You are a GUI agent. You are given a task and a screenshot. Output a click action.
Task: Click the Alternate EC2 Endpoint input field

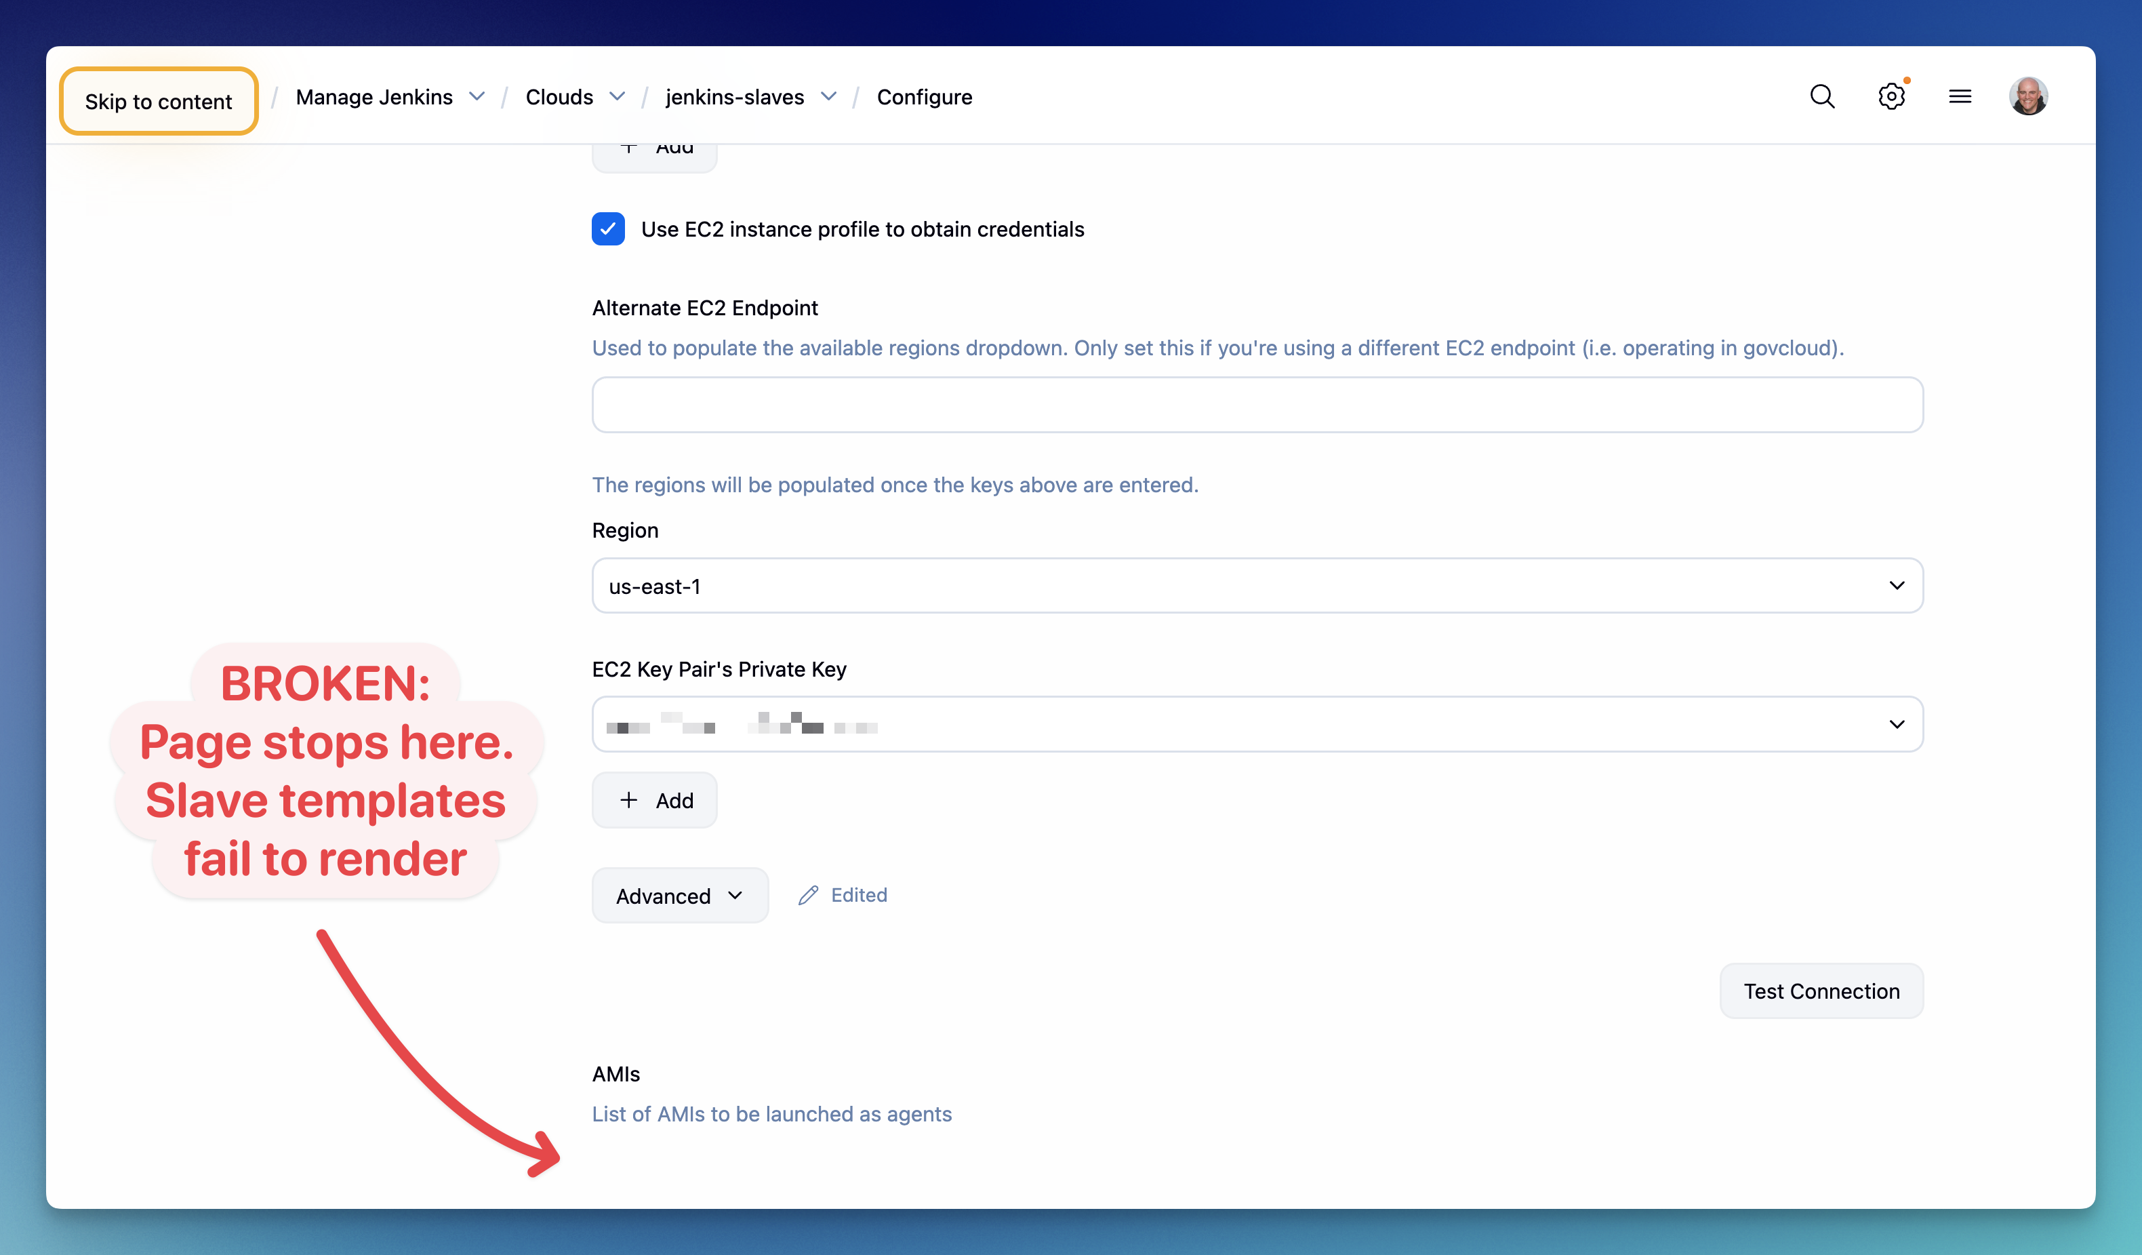1258,405
